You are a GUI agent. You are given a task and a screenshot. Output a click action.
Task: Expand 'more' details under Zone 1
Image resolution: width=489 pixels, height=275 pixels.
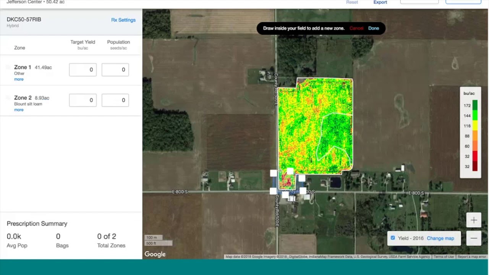(19, 79)
